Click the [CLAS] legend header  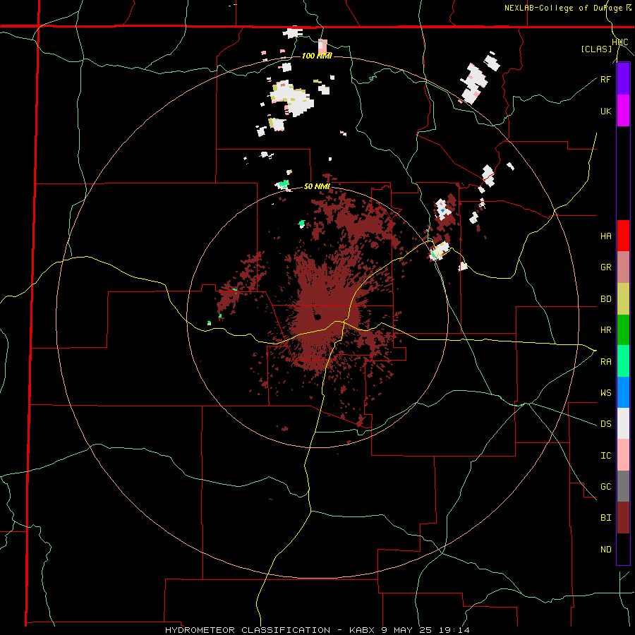pos(596,49)
